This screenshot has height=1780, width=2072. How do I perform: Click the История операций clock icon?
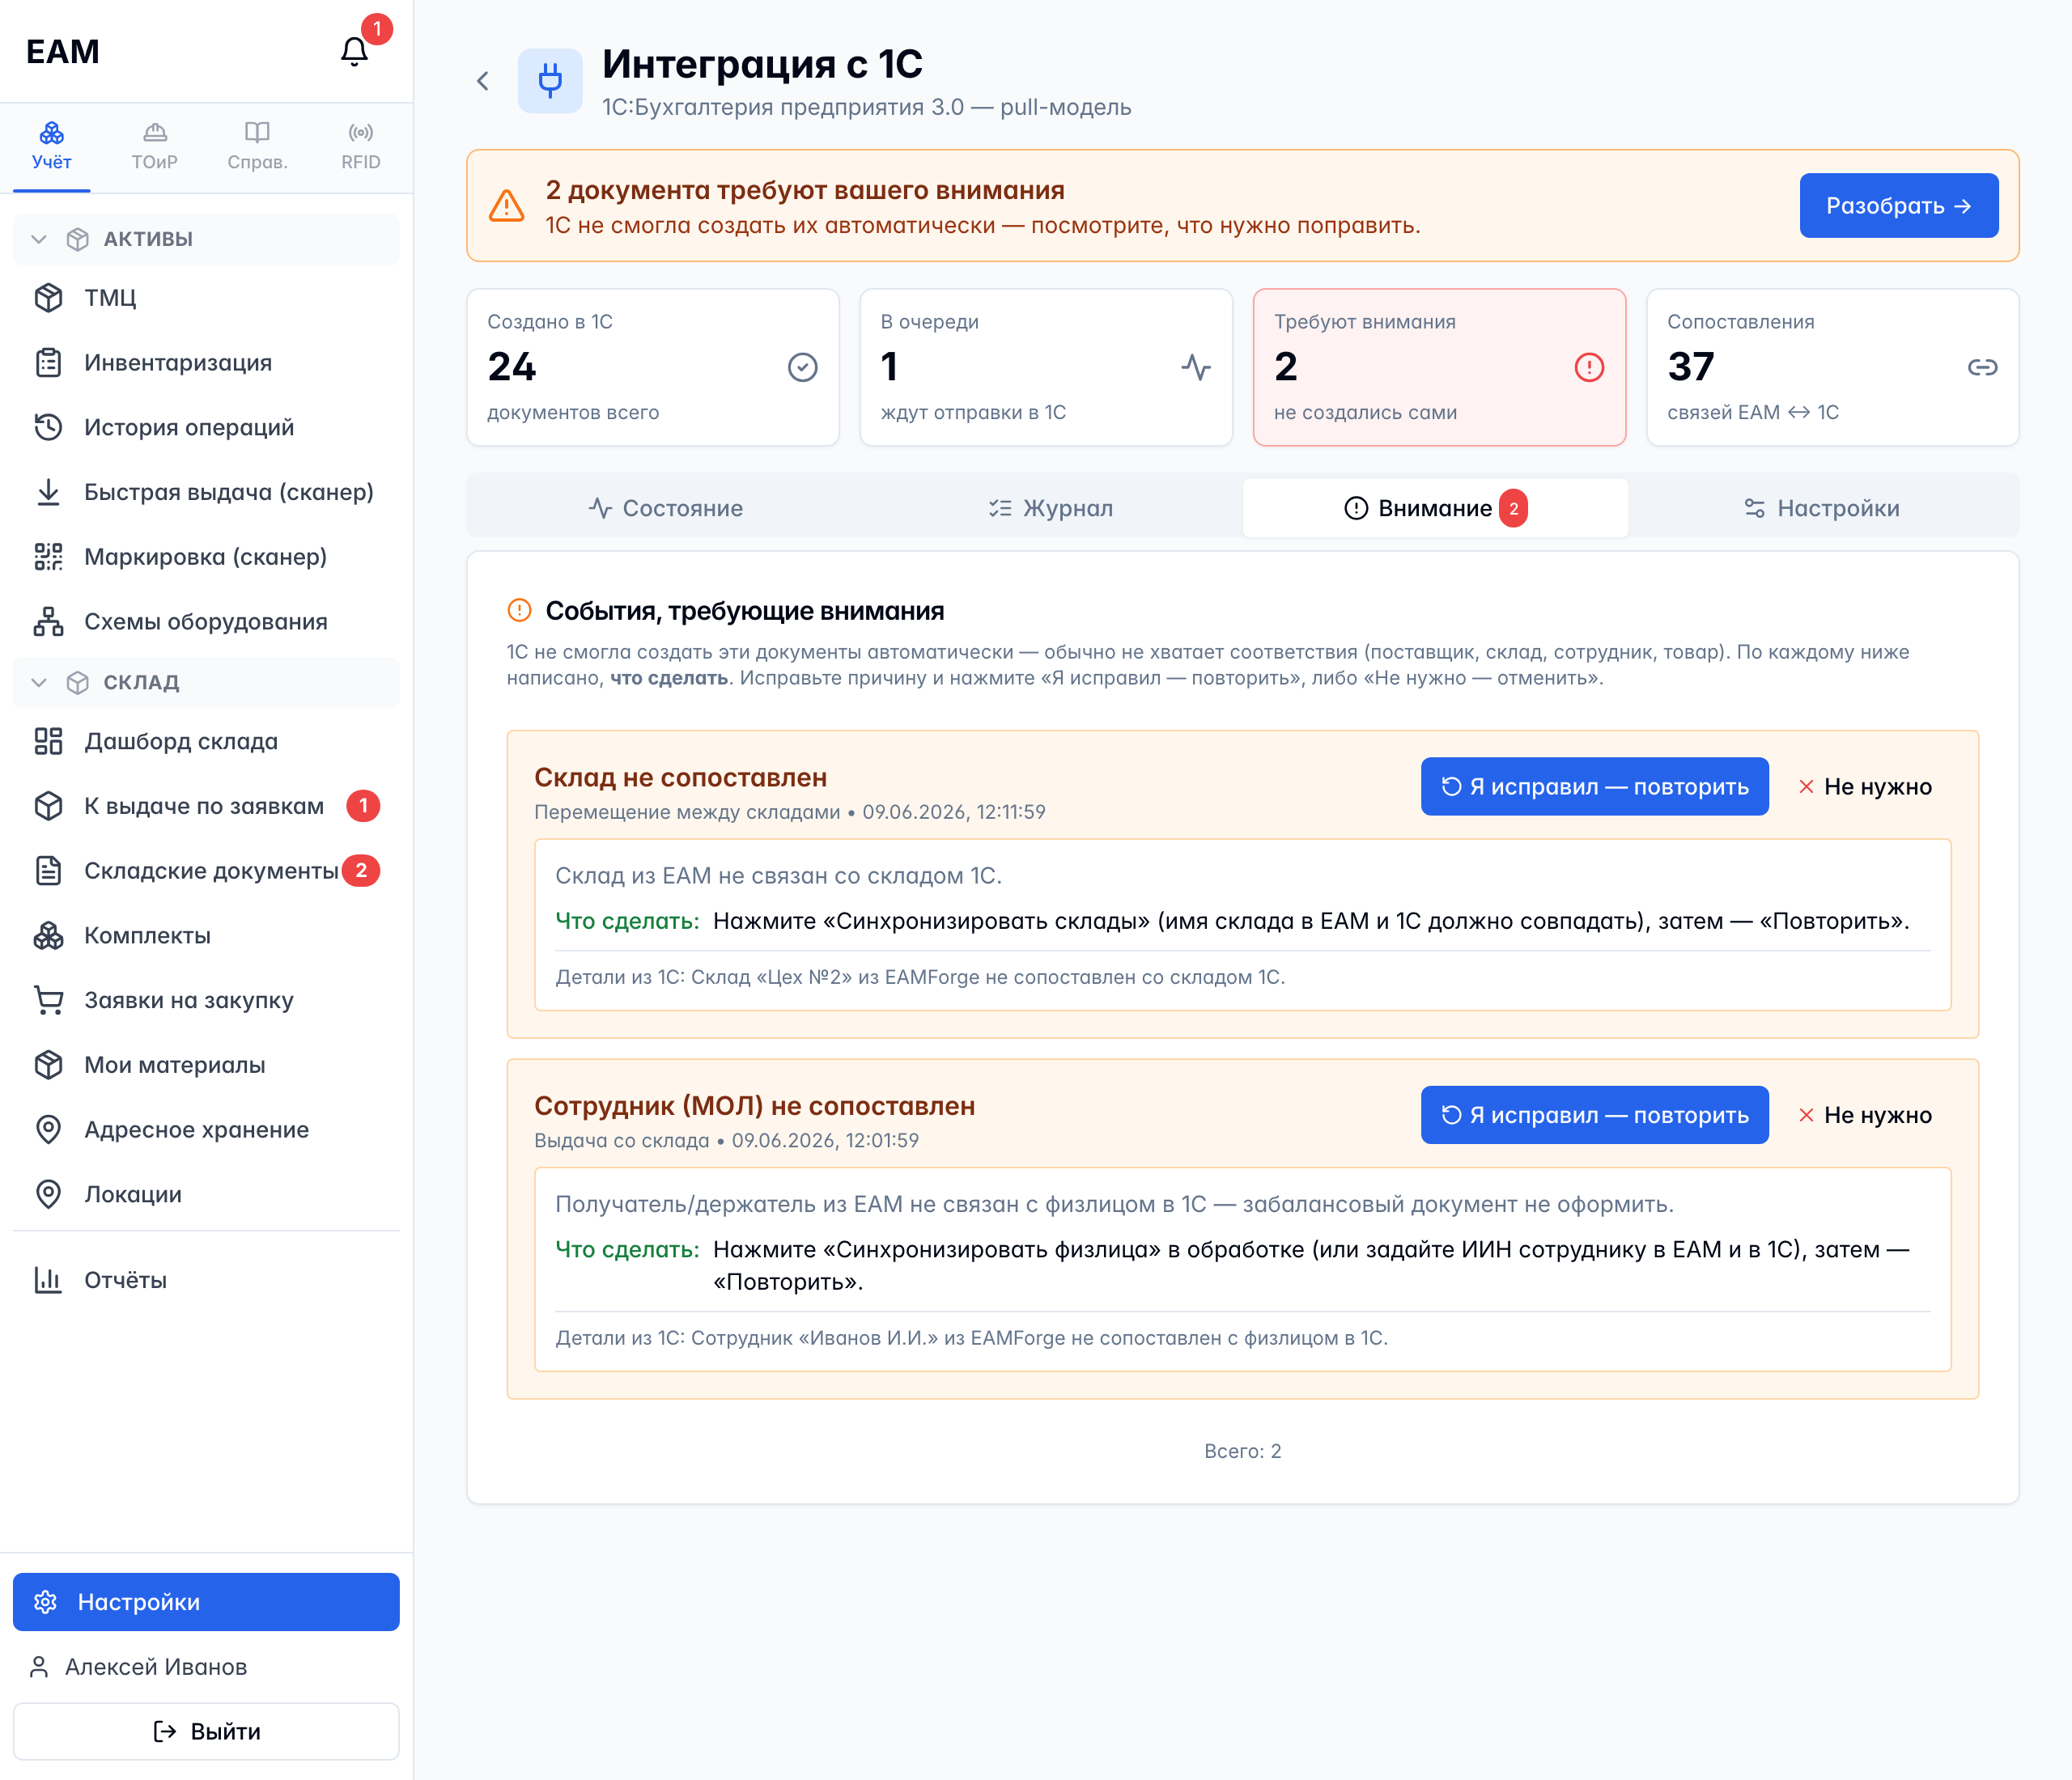tap(48, 428)
